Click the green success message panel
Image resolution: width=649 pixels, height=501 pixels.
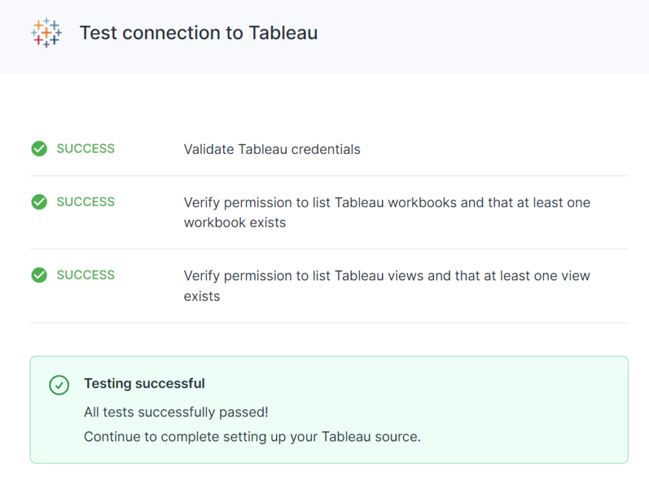[x=329, y=409]
